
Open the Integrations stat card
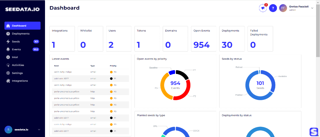[x=62, y=39]
